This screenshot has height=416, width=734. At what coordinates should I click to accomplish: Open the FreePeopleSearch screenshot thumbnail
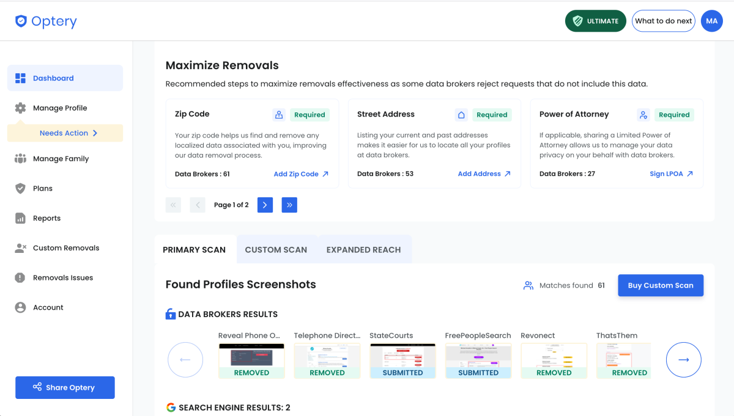pos(478,360)
